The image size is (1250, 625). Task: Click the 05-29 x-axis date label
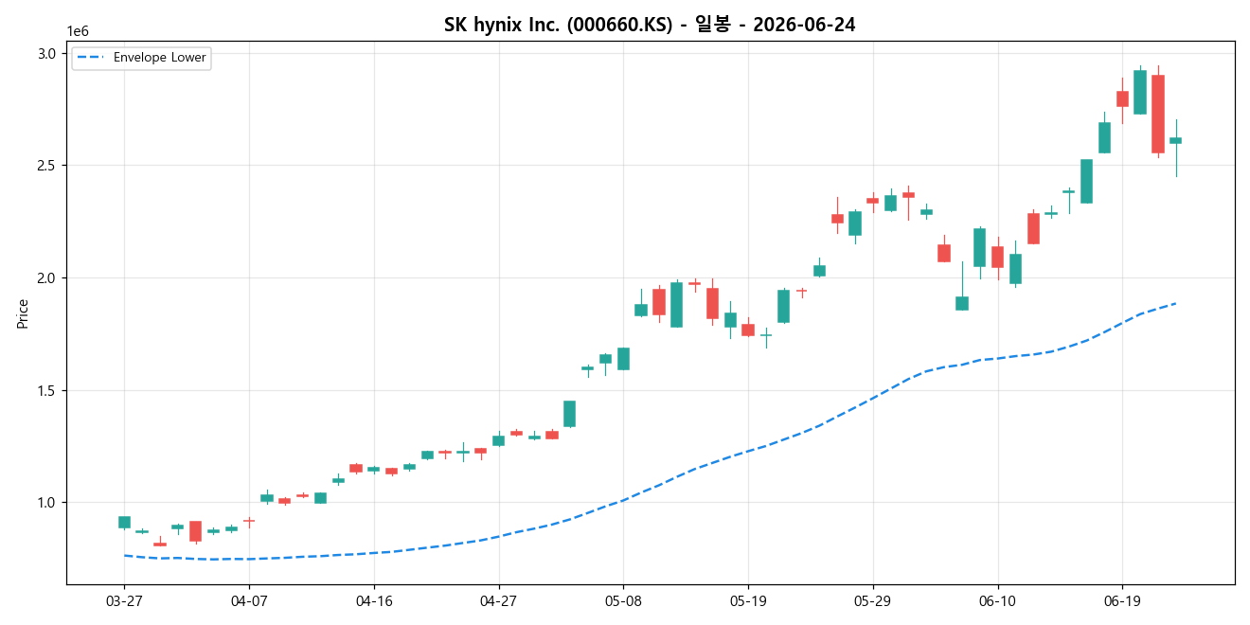click(x=872, y=600)
